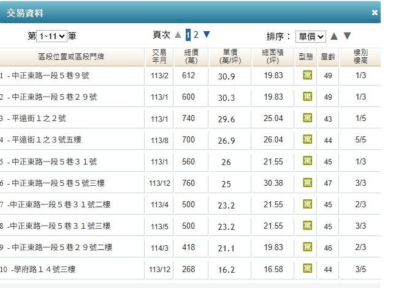Image resolution: width=396 pixels, height=288 pixels.
Task: Select row 2 中正東路一段5巷29號
Action: coord(190,97)
